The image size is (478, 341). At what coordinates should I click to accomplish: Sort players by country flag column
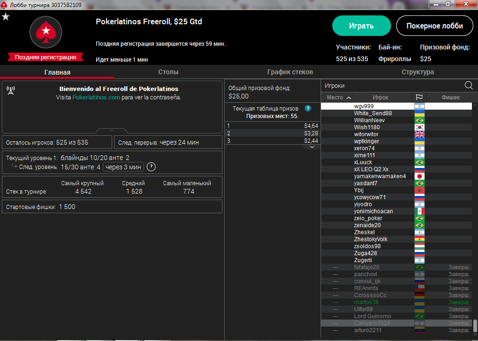[419, 97]
